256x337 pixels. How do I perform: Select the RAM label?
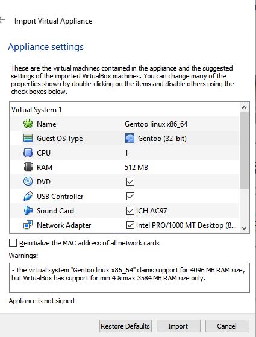(45, 167)
